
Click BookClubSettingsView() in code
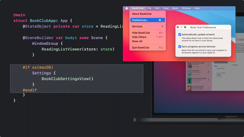(x=67, y=79)
